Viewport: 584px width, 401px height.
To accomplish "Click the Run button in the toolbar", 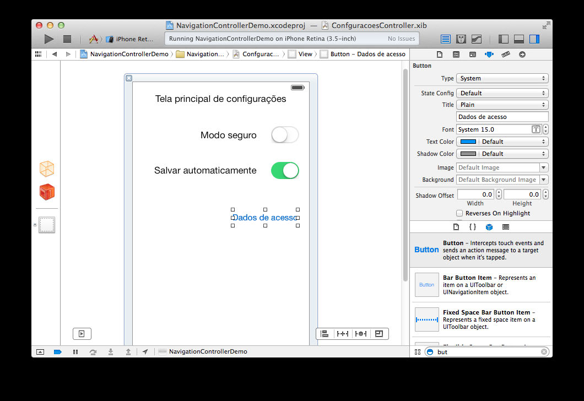I will click(49, 39).
